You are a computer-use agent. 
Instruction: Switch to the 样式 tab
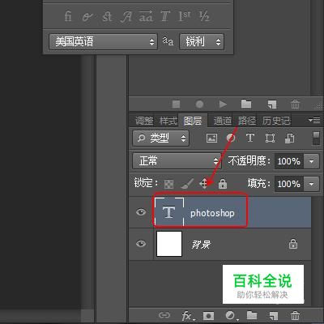tap(168, 121)
